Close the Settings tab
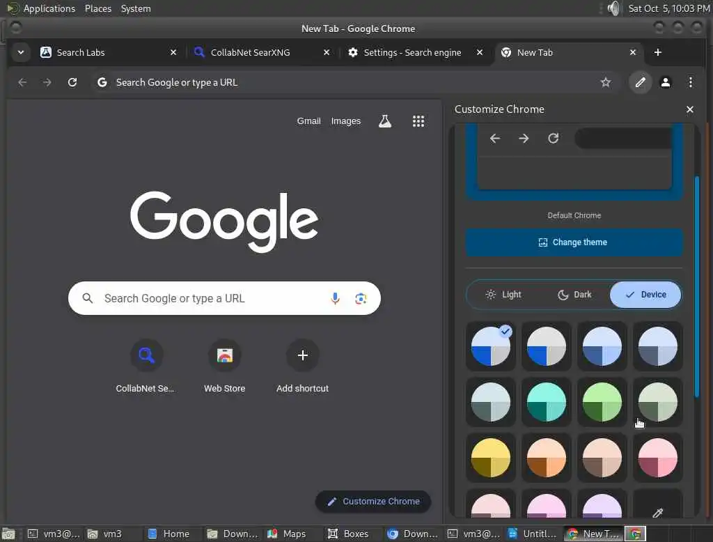This screenshot has width=713, height=542. 480,52
